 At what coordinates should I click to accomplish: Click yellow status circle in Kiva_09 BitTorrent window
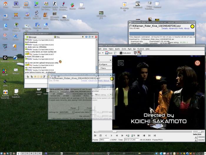[x=112, y=79]
